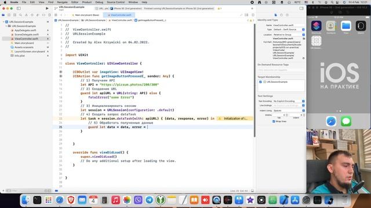The height and width of the screenshot is (208, 371).
Task: Open Safari in Simulator dock
Action: click(331, 121)
